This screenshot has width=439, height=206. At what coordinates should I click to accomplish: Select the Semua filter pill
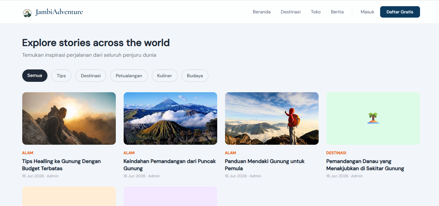35,76
